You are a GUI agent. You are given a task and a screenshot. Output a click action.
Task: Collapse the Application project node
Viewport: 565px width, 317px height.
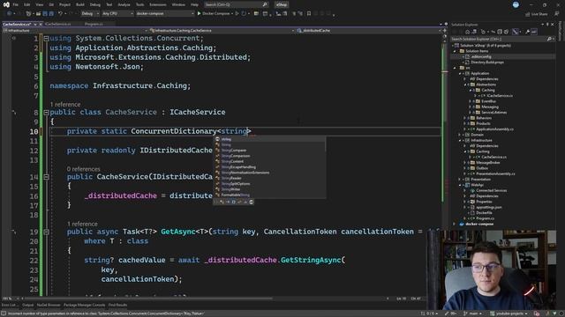(x=461, y=73)
